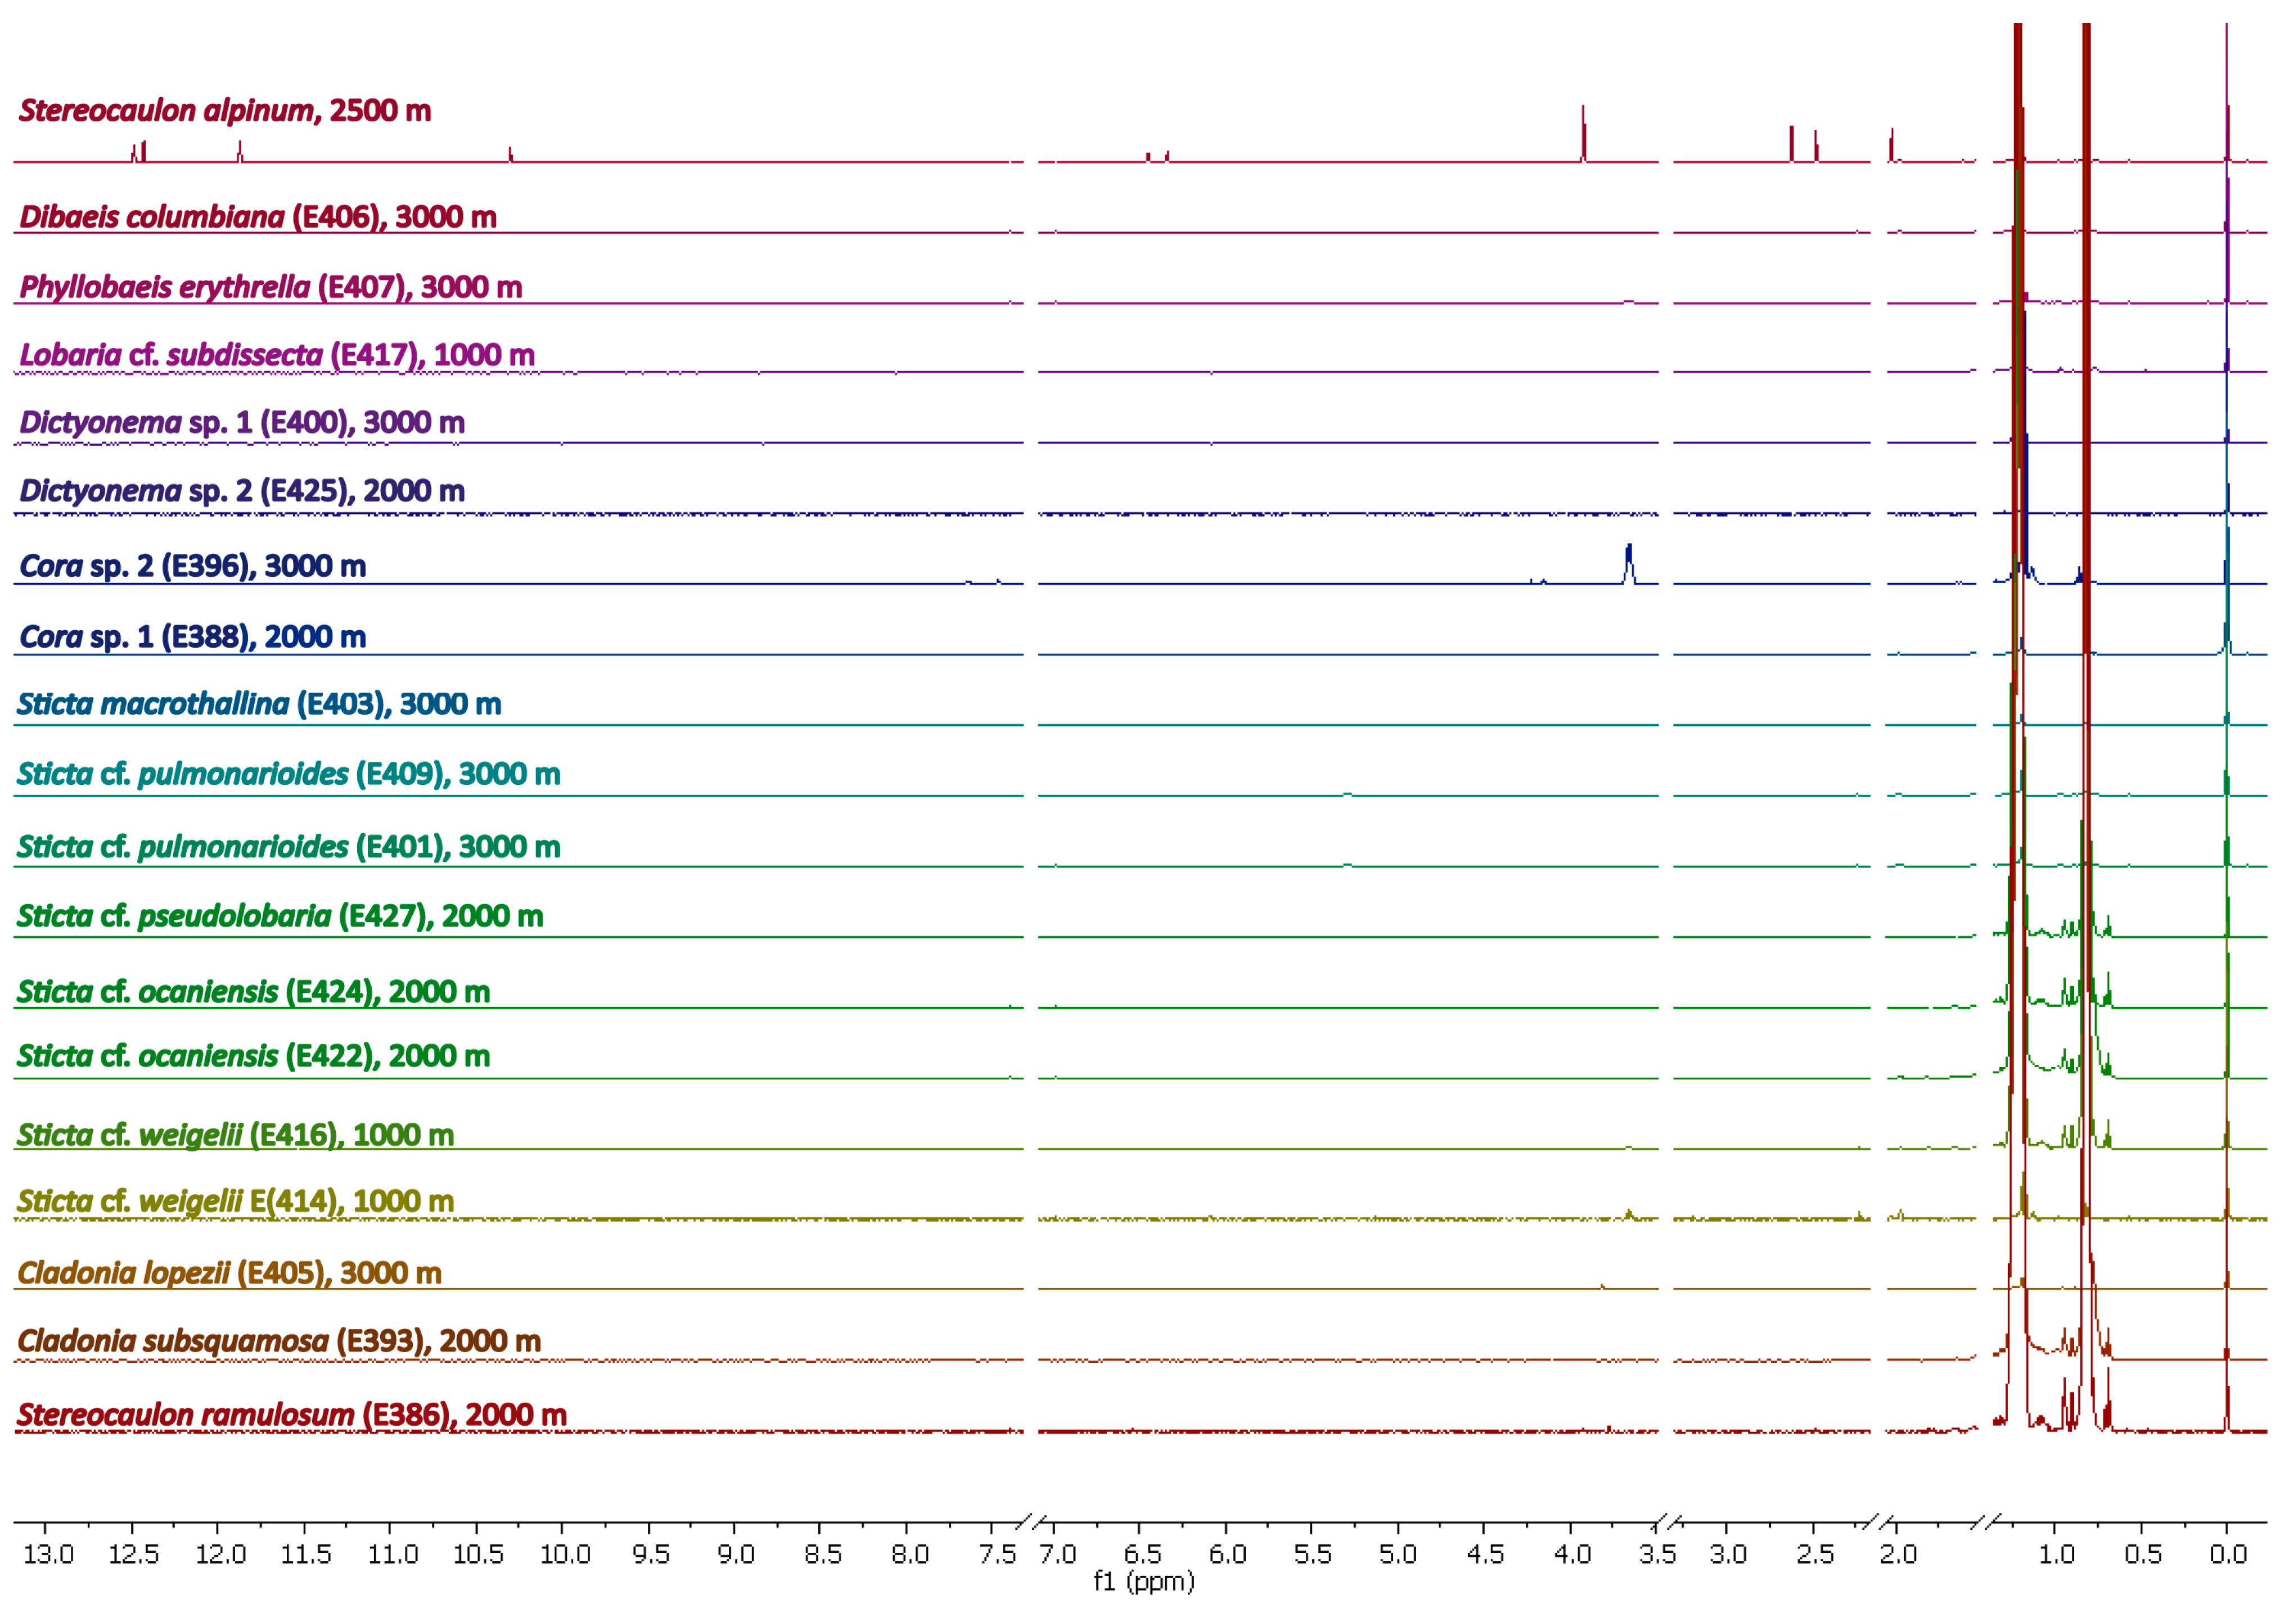
Task: Select the Cladonia lopezii (E405) label
Action: (229, 1273)
